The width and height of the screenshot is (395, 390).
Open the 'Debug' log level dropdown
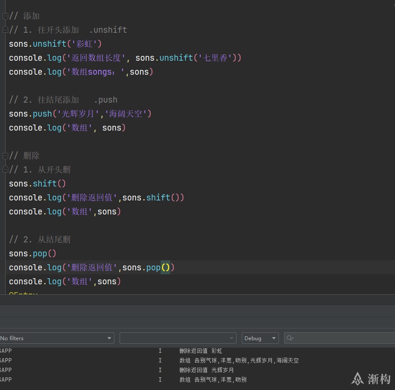260,338
